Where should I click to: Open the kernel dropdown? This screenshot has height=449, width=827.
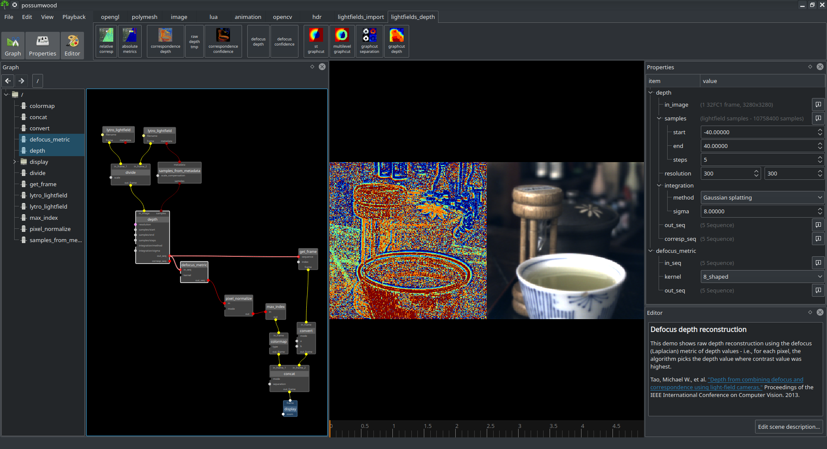(762, 277)
